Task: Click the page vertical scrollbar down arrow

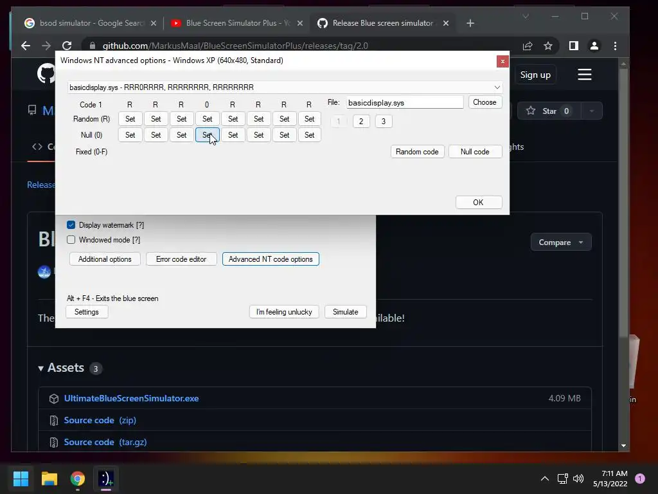Action: point(623,446)
